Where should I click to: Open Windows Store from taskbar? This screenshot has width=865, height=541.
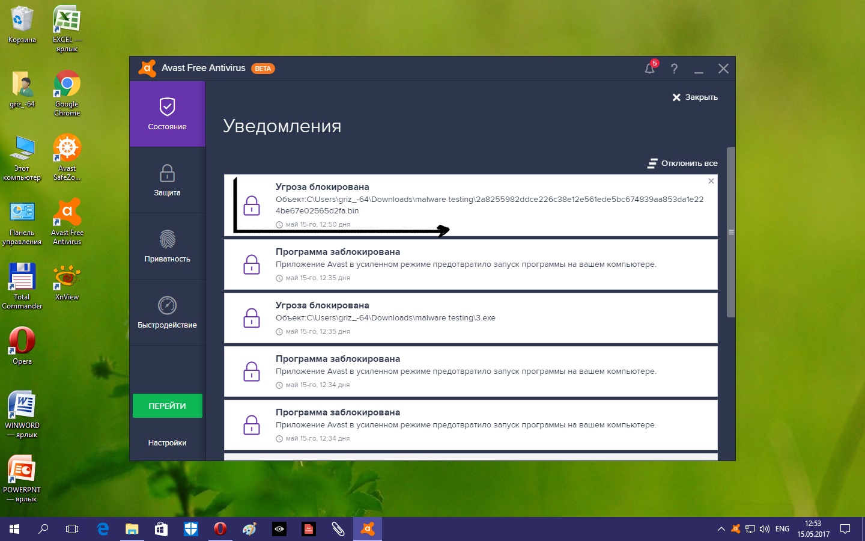point(162,529)
